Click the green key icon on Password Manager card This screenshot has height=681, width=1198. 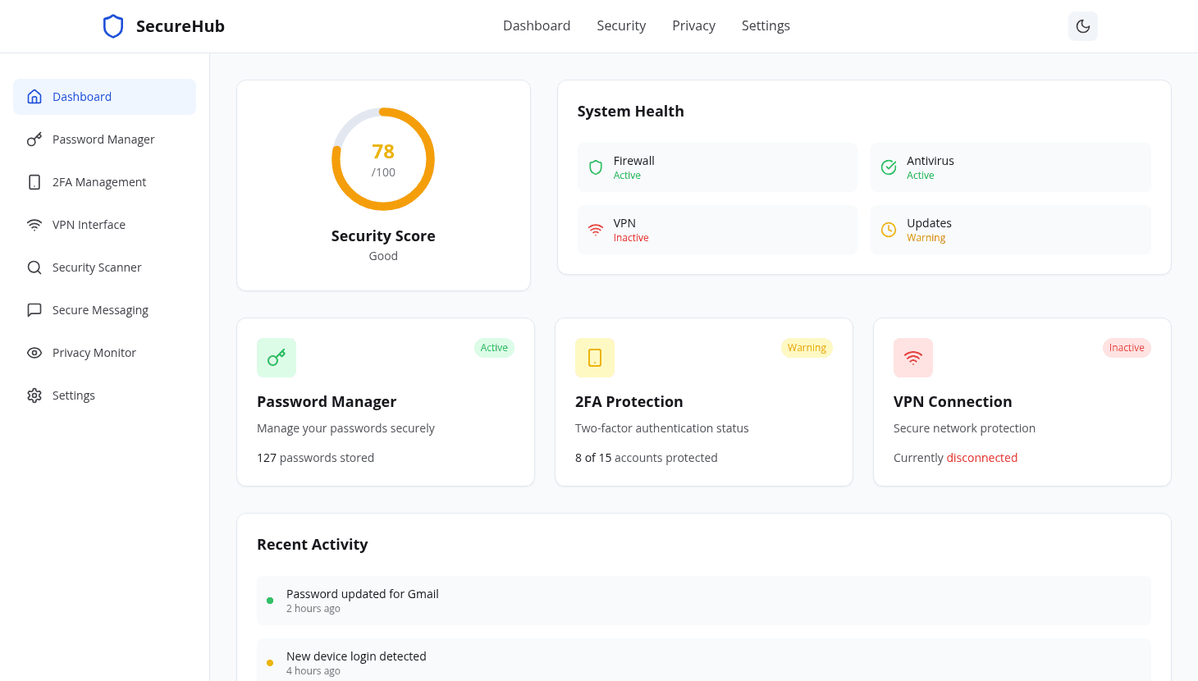point(276,357)
